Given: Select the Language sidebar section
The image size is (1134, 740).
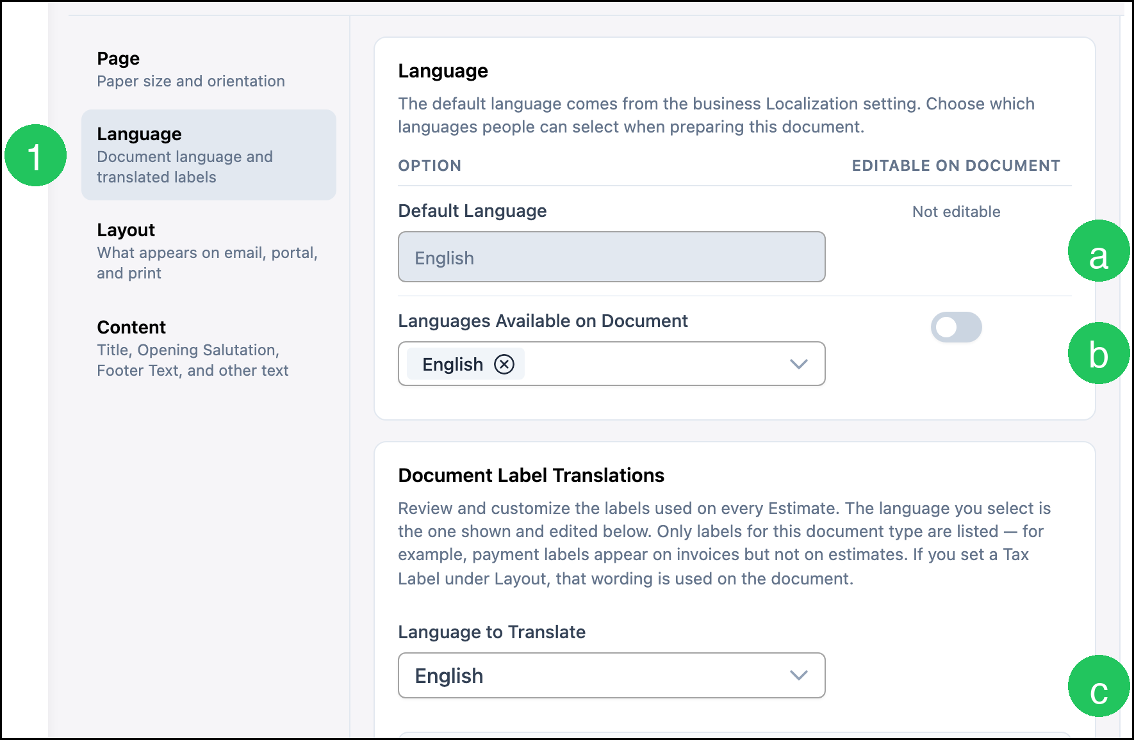Looking at the screenshot, I should (x=208, y=155).
